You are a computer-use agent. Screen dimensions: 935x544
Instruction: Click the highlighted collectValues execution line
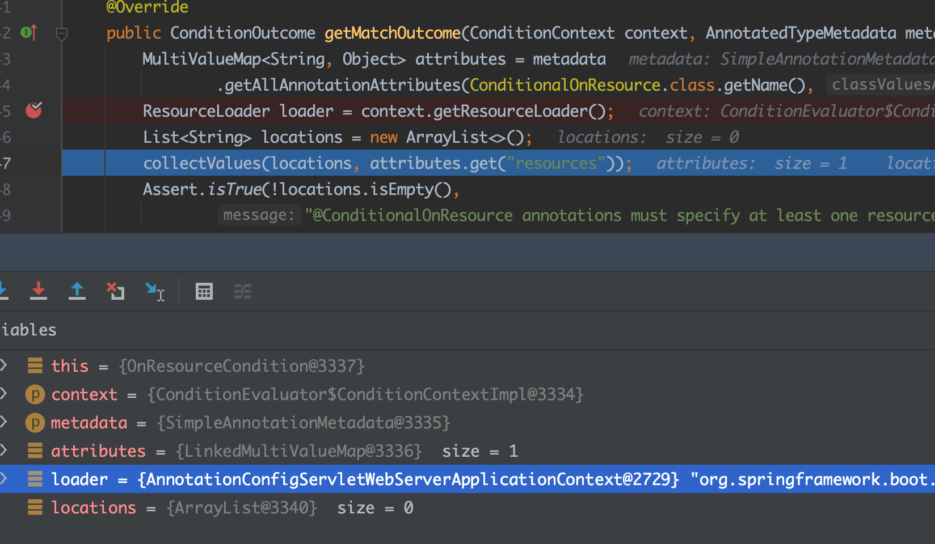(498, 163)
